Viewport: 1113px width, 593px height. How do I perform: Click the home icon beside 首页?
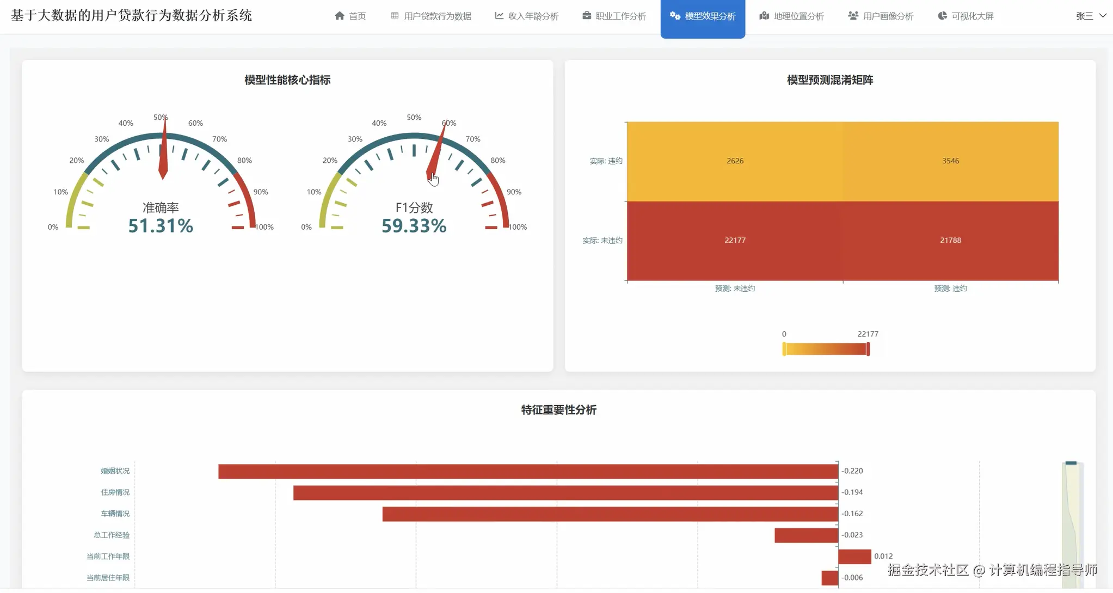(x=340, y=16)
